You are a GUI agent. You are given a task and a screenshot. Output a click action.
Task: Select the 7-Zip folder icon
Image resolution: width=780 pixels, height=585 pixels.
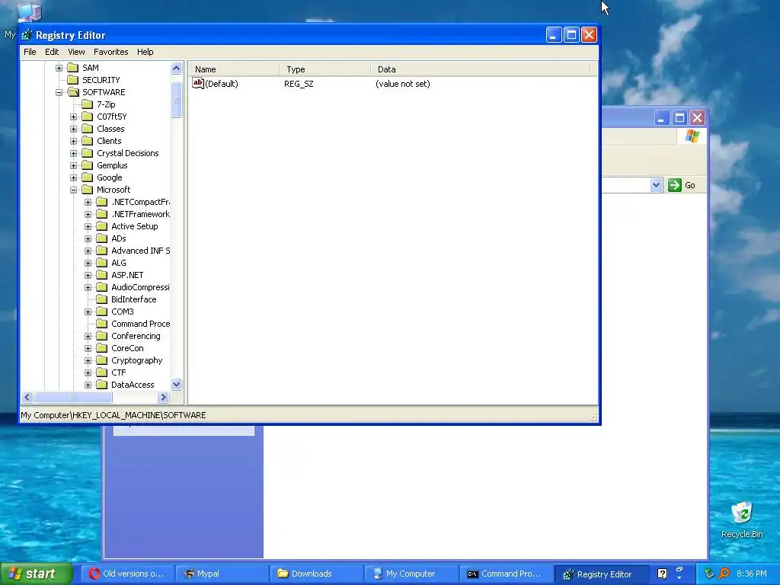tap(88, 104)
